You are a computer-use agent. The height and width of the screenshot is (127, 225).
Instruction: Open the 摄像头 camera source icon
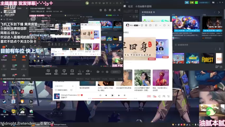click(x=56, y=71)
